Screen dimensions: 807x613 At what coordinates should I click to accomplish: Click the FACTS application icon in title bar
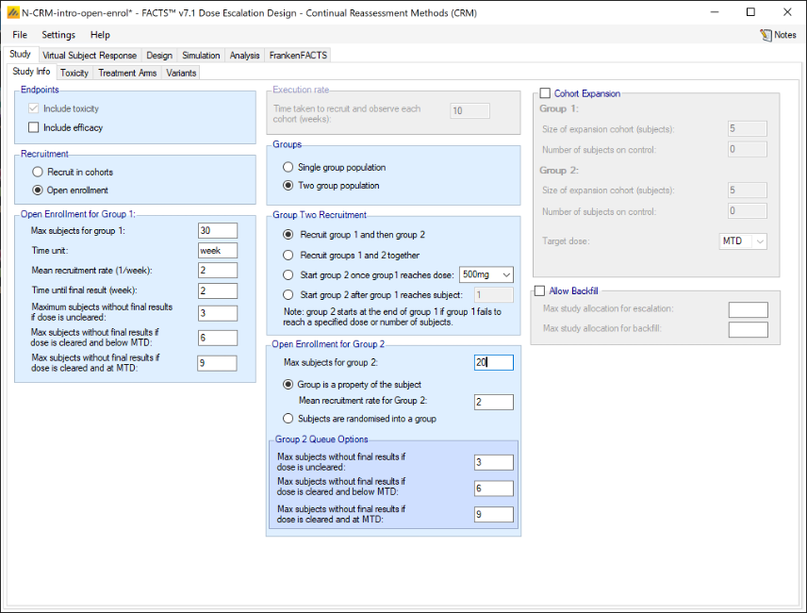tap(12, 12)
